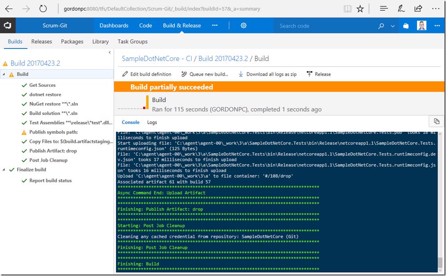446x276 pixels.
Task: Click the search magnifier icon
Action: pyautogui.click(x=381, y=26)
